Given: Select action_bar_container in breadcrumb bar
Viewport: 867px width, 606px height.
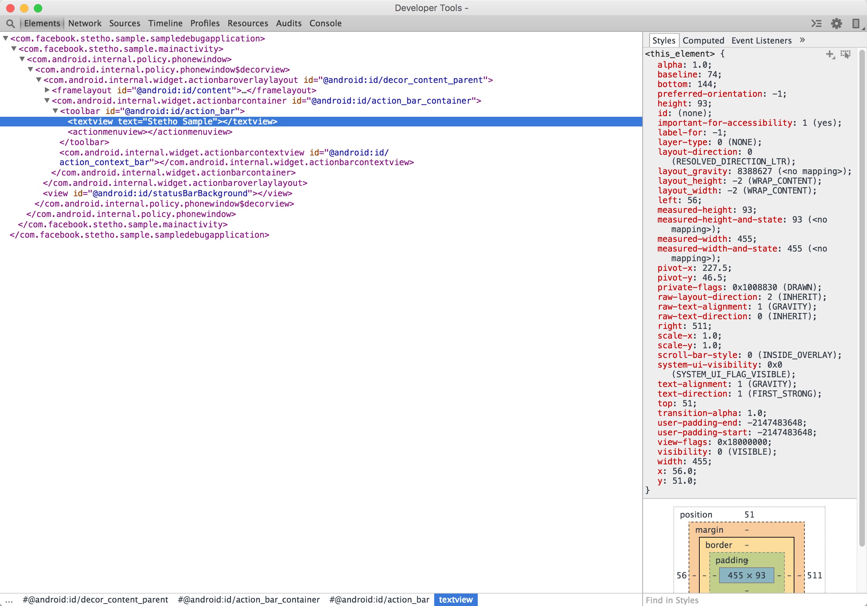Looking at the screenshot, I should point(249,599).
